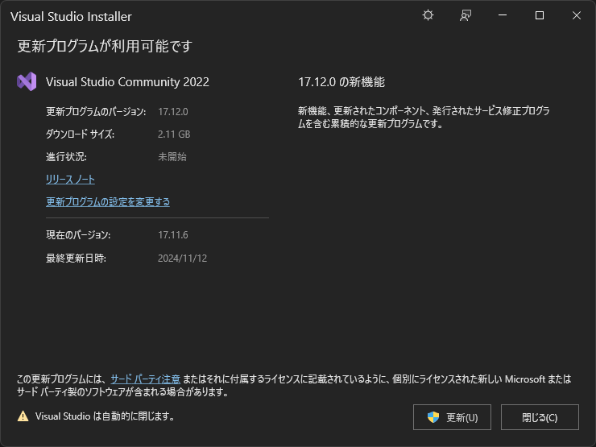Click the 更新プログラムが利用可能です heading
The image size is (596, 447).
click(x=105, y=47)
